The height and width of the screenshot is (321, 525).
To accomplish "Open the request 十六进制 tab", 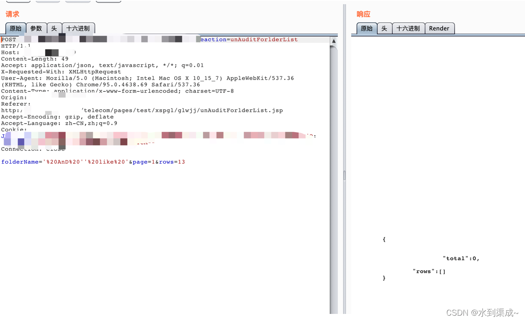I will [78, 28].
